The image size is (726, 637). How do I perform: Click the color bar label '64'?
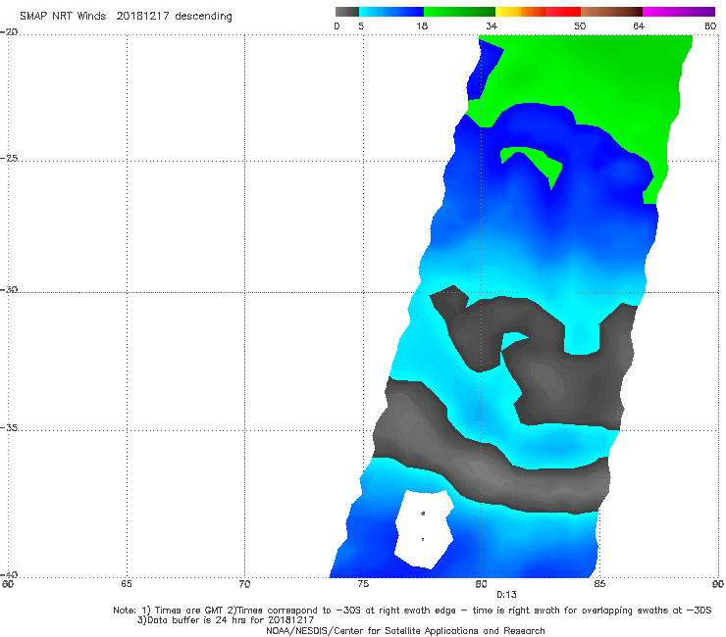639,25
